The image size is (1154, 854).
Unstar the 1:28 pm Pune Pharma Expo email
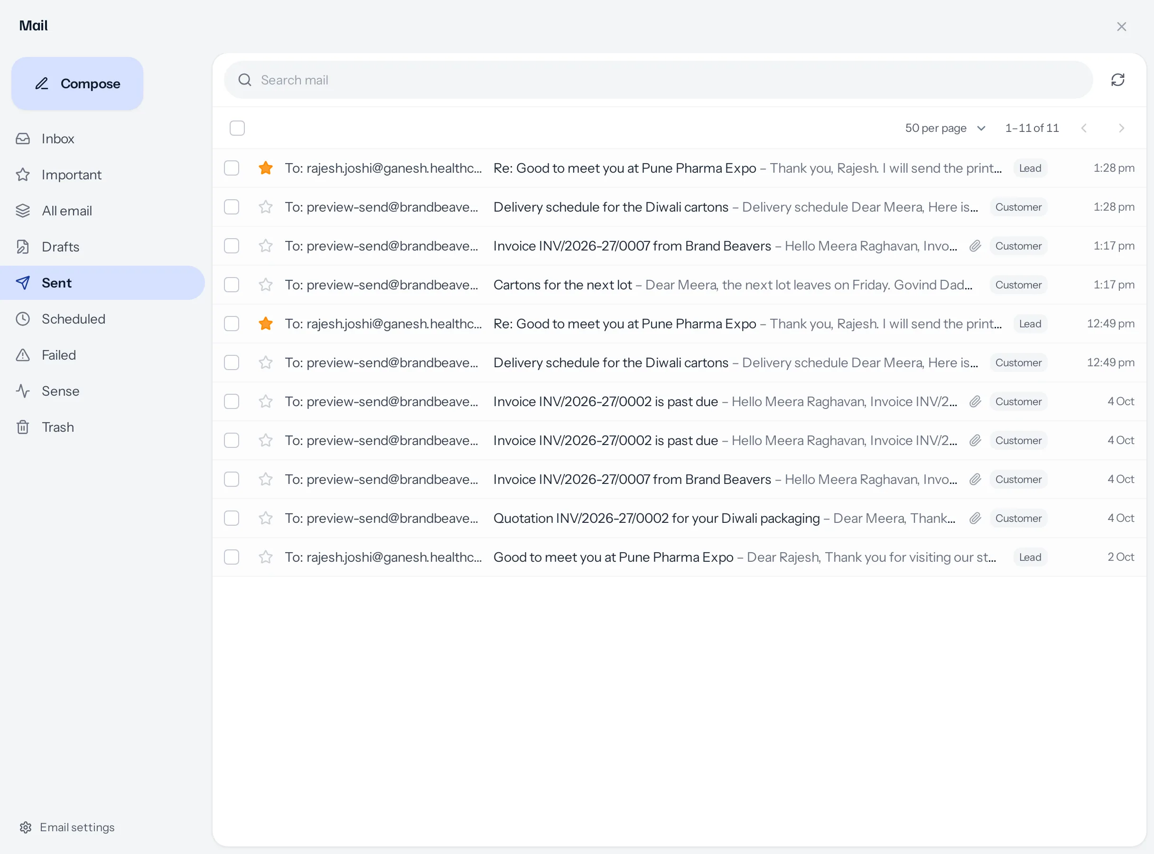(x=266, y=168)
